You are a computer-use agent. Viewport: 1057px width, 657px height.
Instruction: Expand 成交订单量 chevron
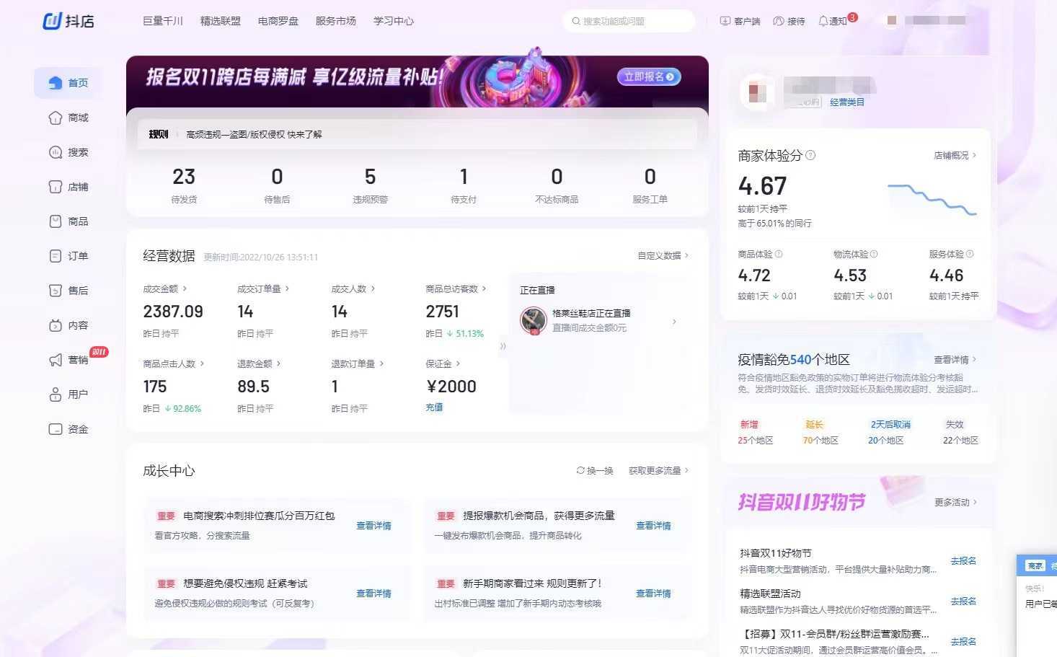[x=287, y=288]
